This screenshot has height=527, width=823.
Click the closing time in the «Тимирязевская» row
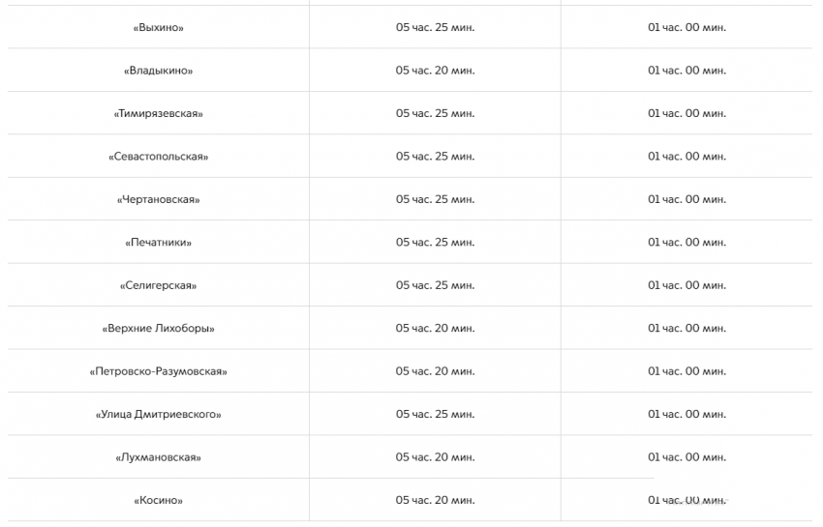point(686,114)
